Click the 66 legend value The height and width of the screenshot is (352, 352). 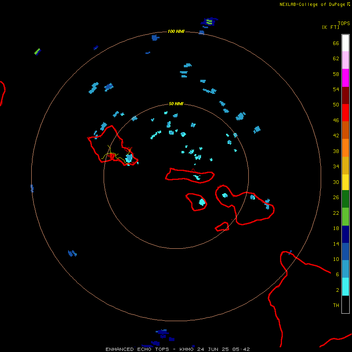(x=336, y=43)
